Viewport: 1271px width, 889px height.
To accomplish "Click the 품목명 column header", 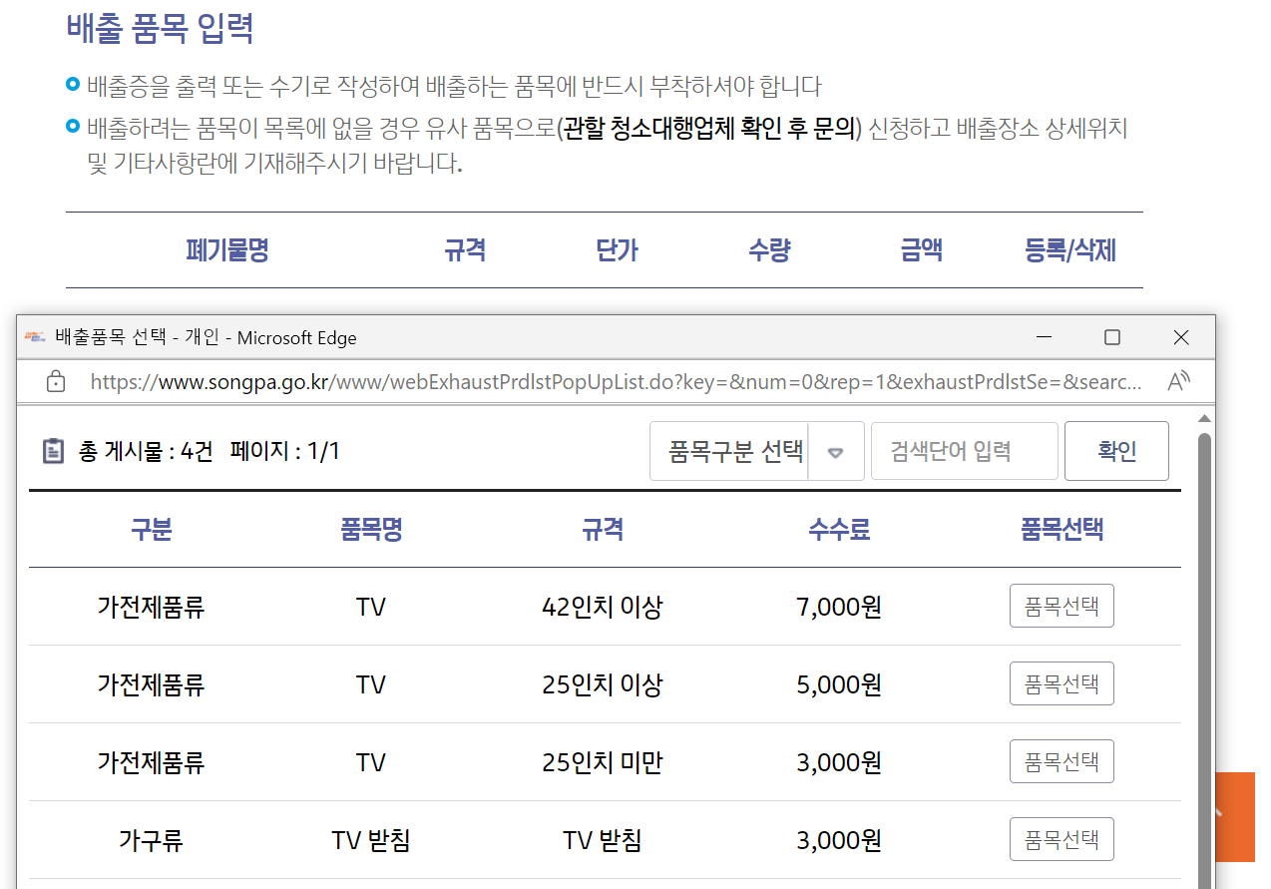I will 369,530.
